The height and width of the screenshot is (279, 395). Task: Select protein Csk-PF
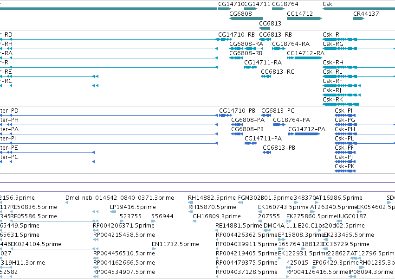pos(344,148)
